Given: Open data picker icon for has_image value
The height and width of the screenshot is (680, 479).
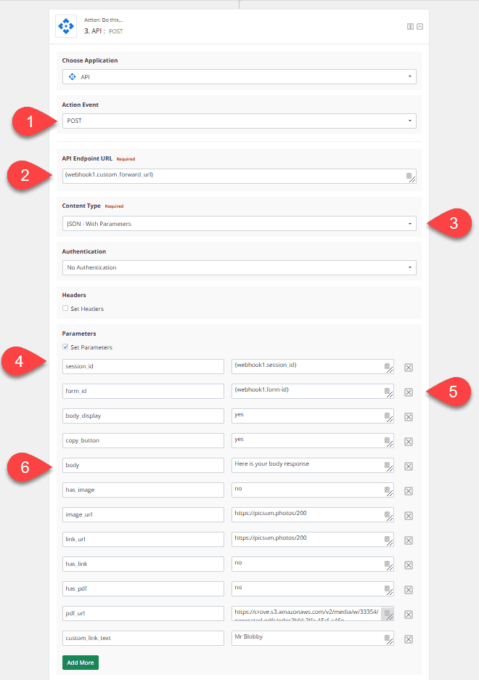Looking at the screenshot, I should (388, 490).
